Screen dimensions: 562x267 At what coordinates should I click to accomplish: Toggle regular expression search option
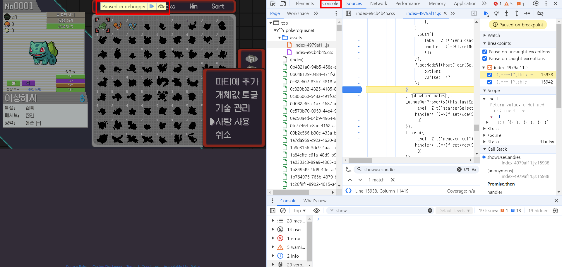467,169
